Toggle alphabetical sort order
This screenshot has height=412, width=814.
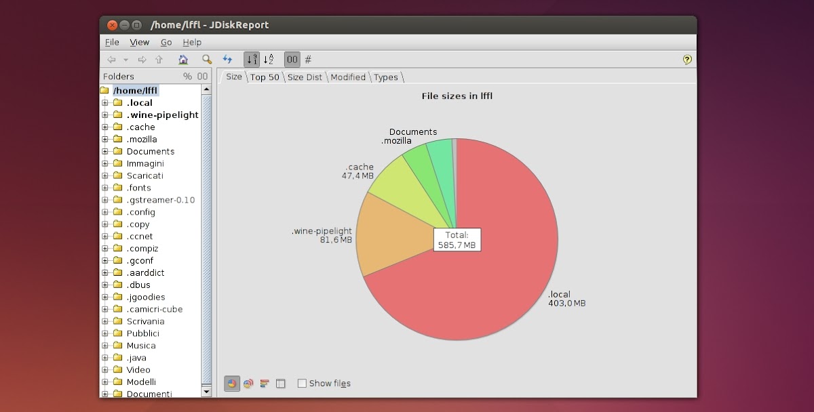[x=269, y=60]
